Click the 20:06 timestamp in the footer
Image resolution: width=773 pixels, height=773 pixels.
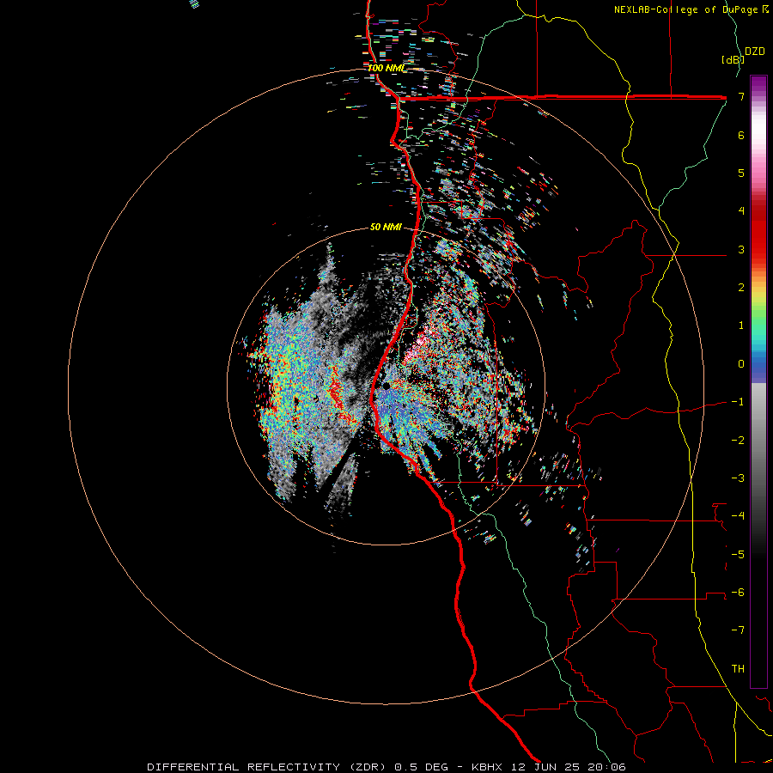[x=607, y=767]
